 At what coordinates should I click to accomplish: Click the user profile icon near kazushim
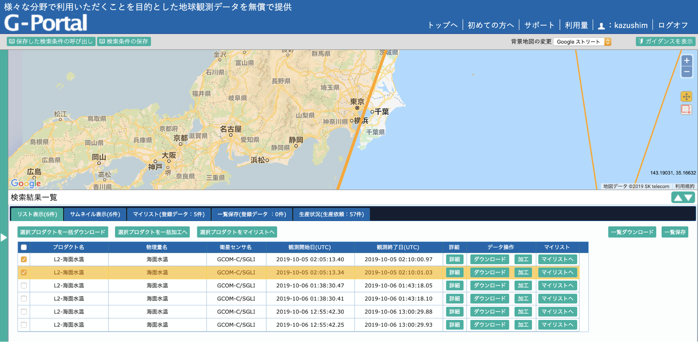point(601,26)
